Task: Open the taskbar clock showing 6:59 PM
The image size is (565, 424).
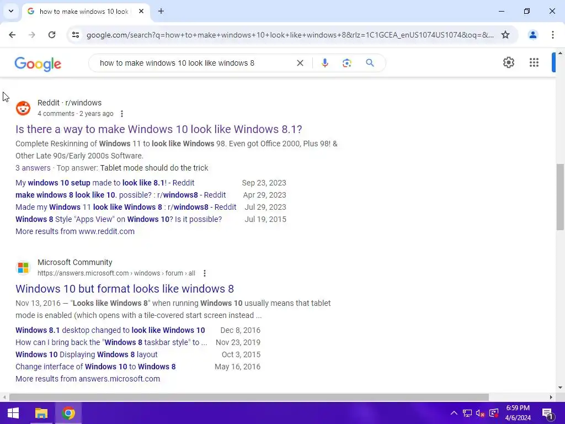Action: (x=518, y=413)
